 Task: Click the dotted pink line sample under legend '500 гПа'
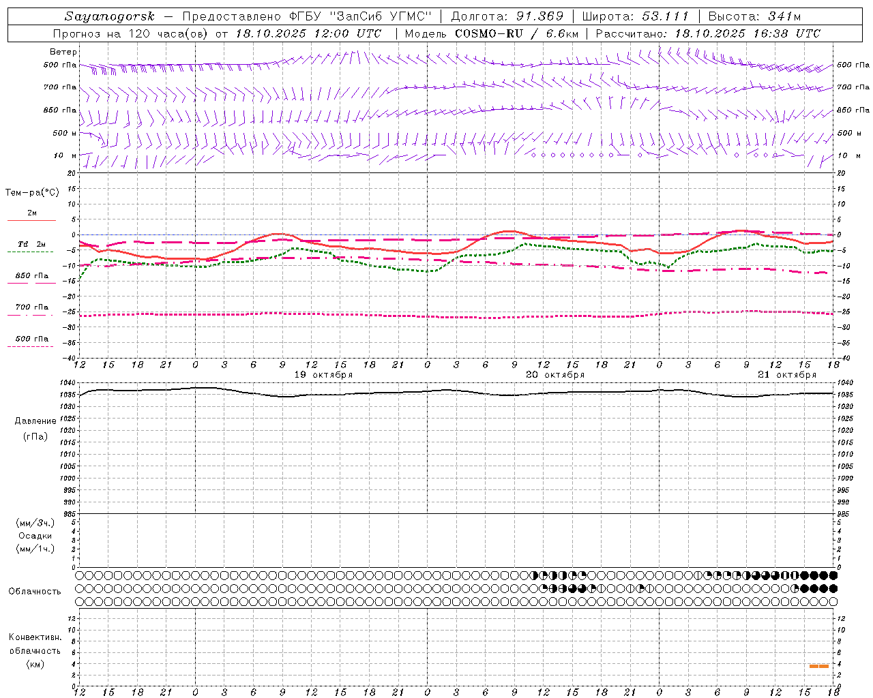[31, 347]
